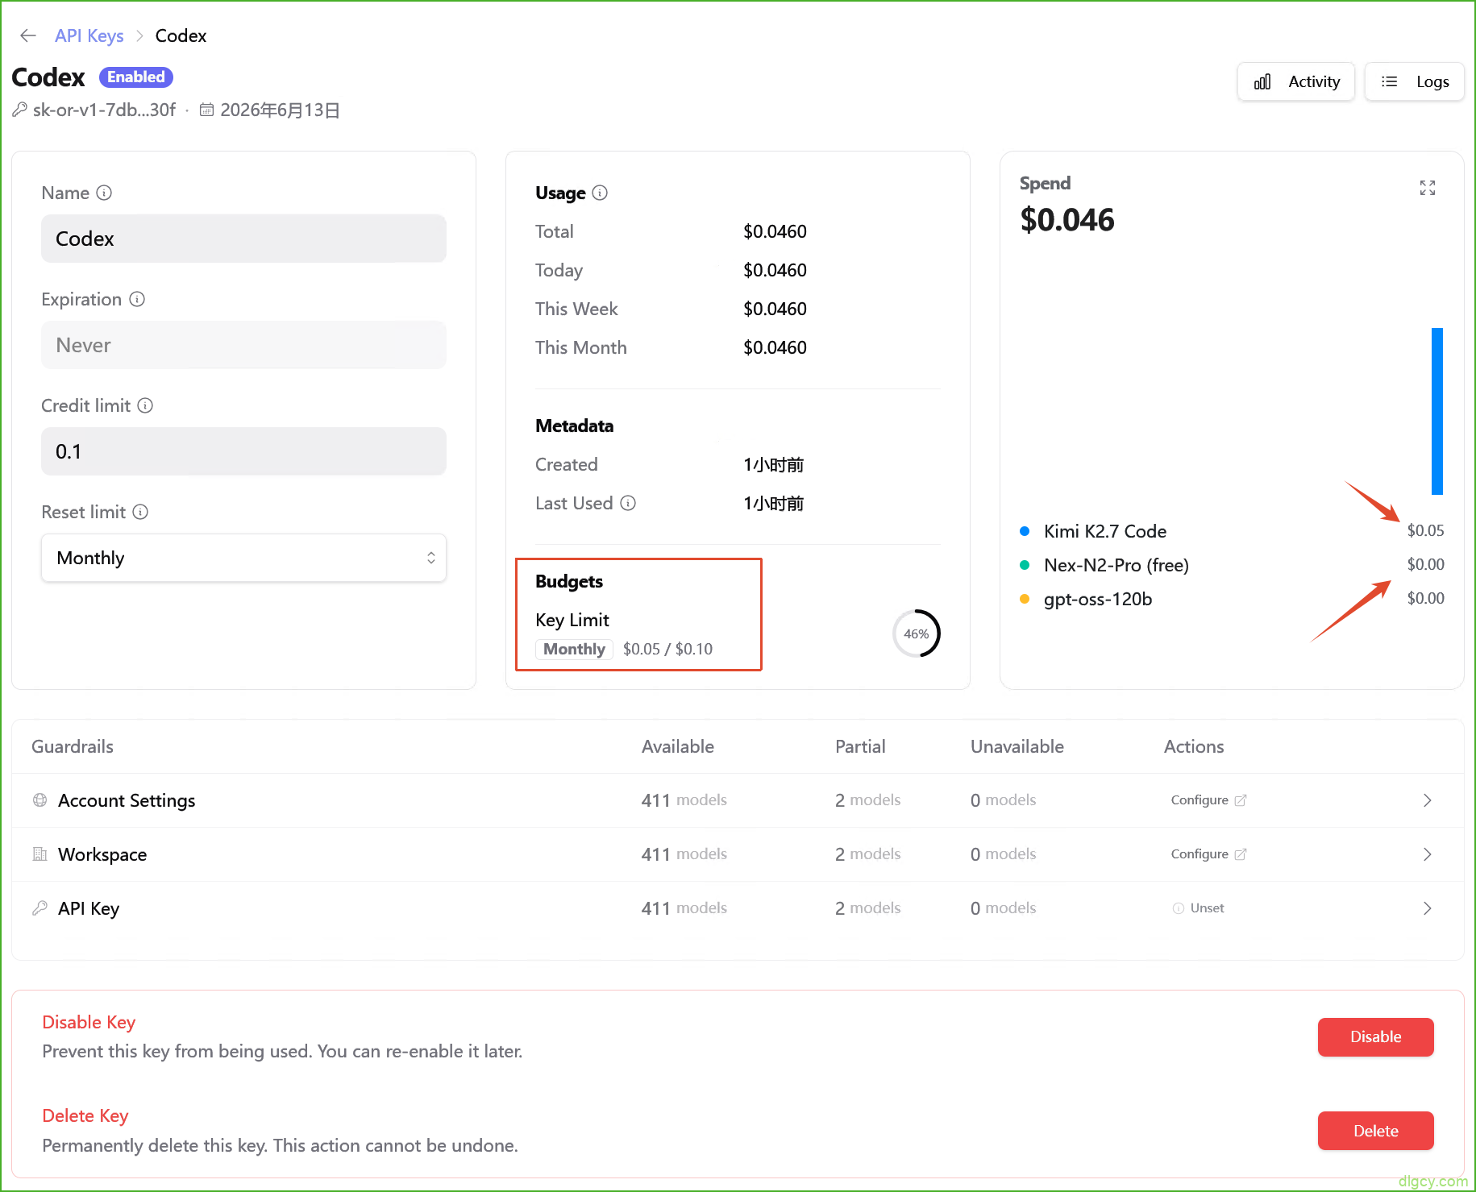The height and width of the screenshot is (1192, 1476).
Task: Click the green Nex-N2-Pro legend dot
Action: [1025, 565]
